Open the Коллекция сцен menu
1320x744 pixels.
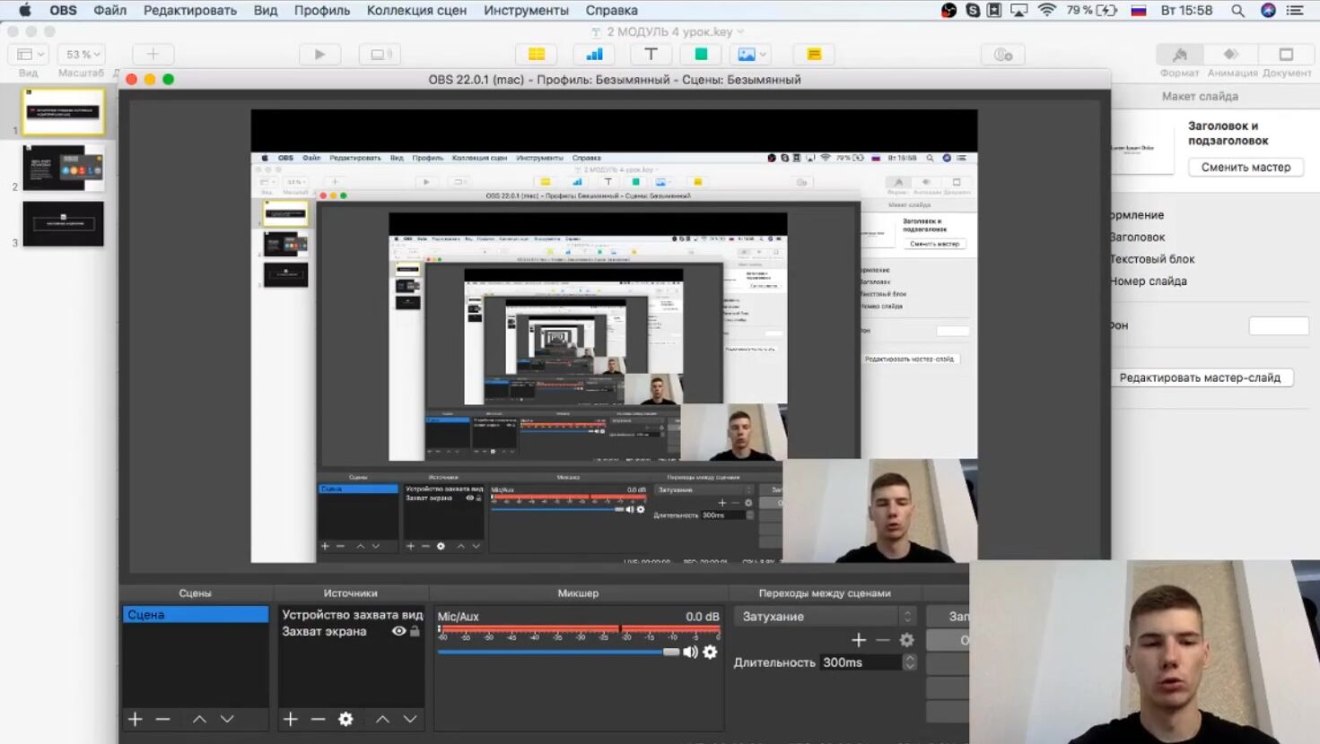[416, 11]
